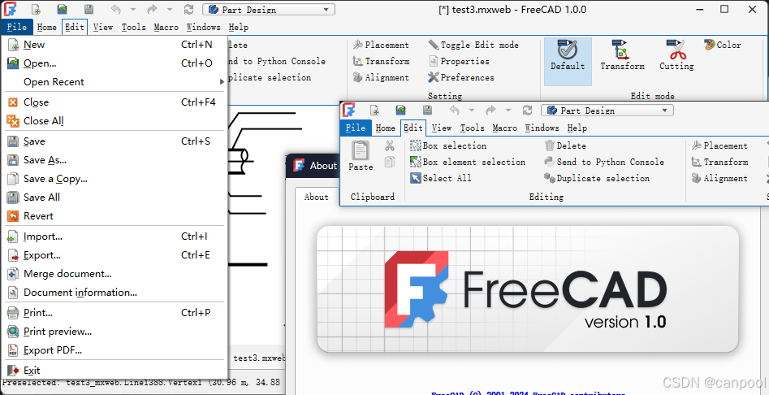
Task: Click Send to Python Console in second window
Action: point(603,162)
